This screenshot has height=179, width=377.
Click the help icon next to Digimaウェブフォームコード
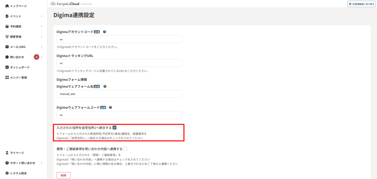click(x=110, y=107)
